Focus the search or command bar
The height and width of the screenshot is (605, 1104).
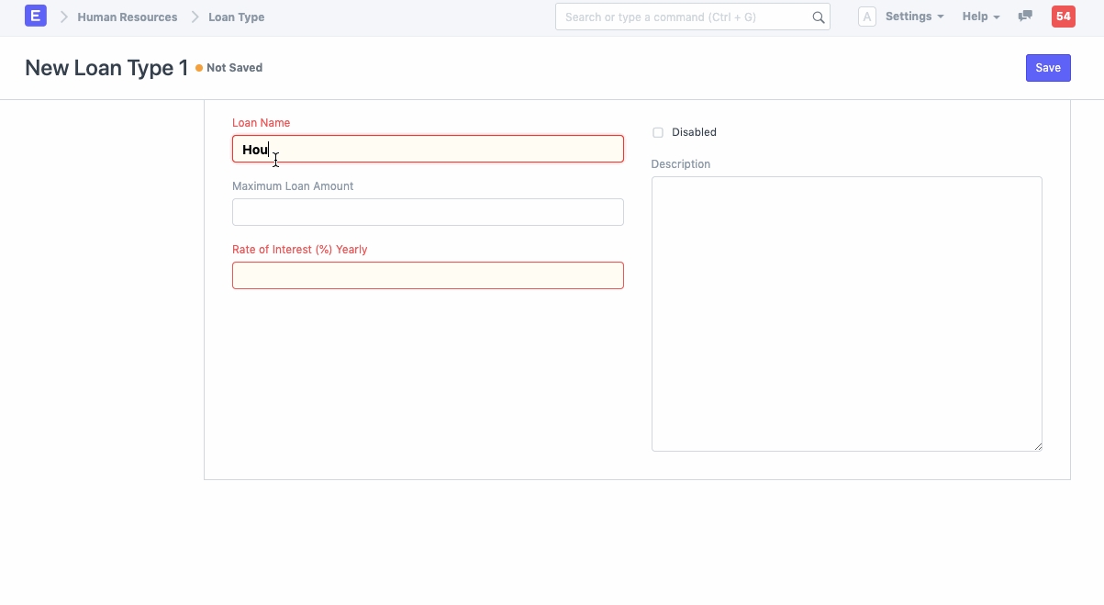(x=684, y=17)
